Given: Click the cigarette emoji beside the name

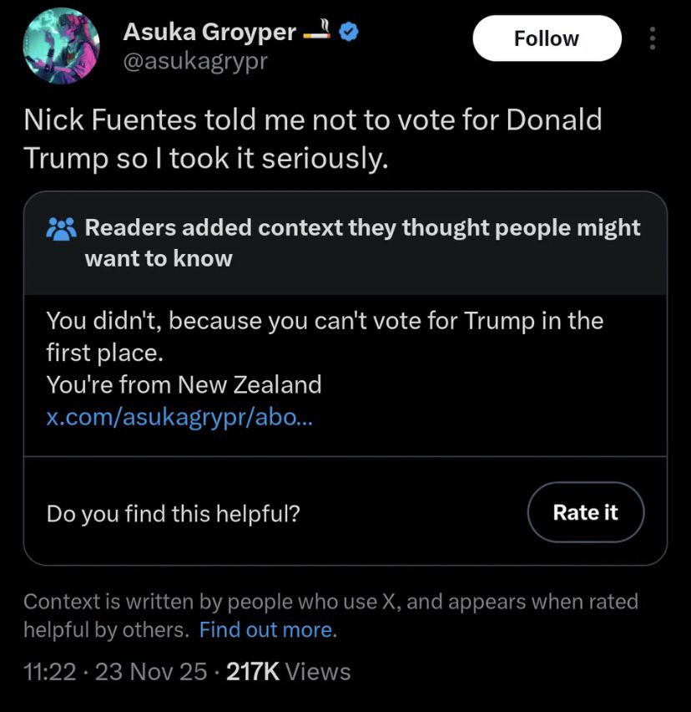Looking at the screenshot, I should (318, 32).
